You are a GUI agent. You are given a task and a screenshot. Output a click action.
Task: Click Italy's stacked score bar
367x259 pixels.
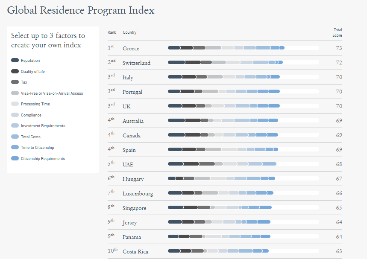click(224, 77)
